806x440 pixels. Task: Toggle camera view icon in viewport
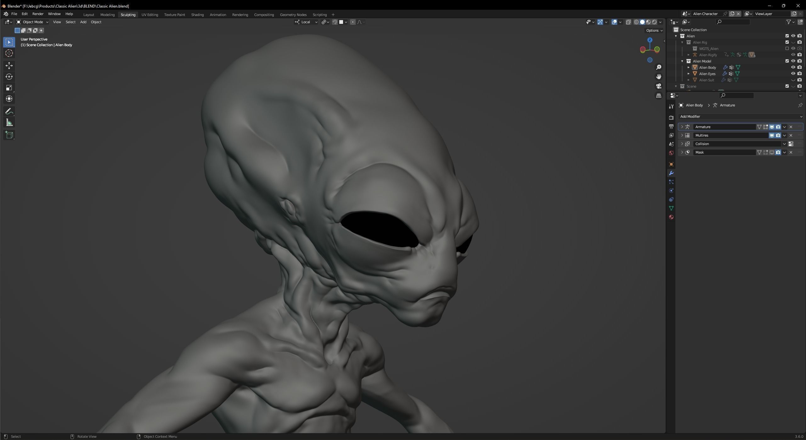point(658,86)
